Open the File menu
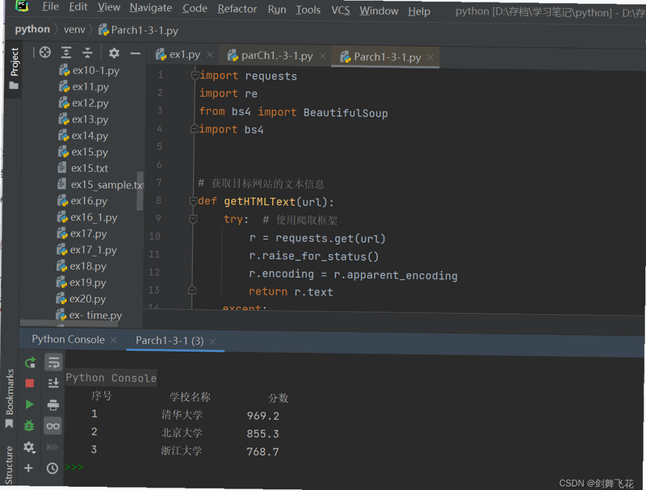This screenshot has width=646, height=490. [50, 6]
